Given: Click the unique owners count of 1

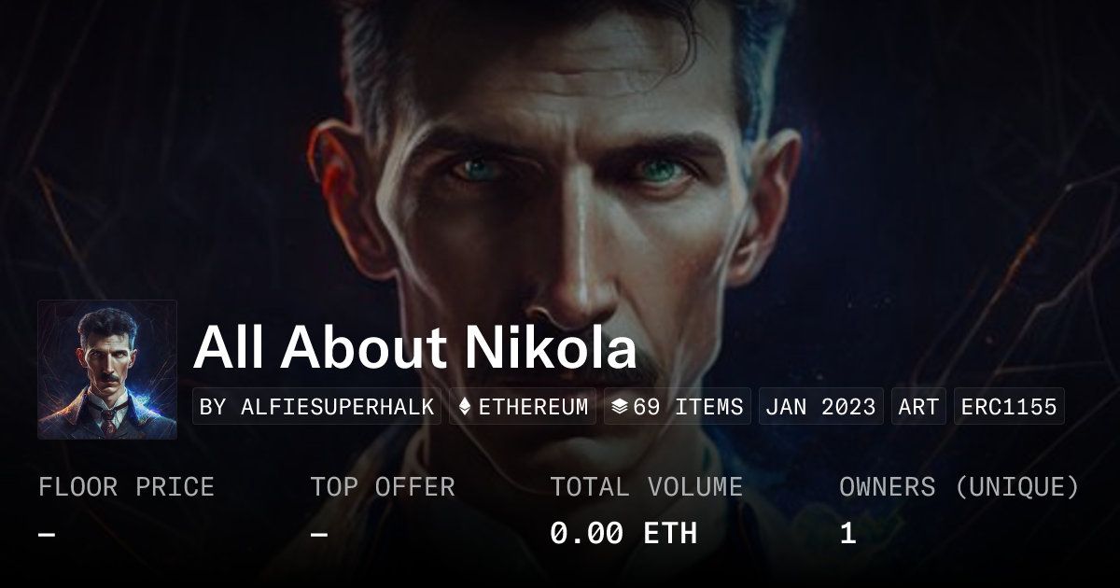Looking at the screenshot, I should click(847, 534).
